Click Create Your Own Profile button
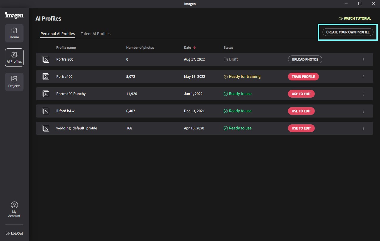Viewport: 380px width, 241px height. [348, 32]
